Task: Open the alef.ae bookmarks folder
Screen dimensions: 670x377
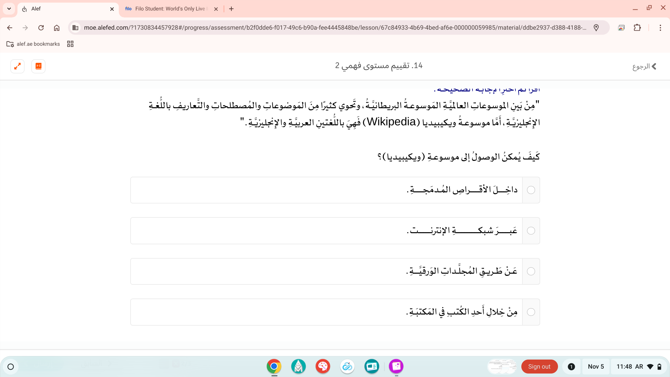Action: 33,44
